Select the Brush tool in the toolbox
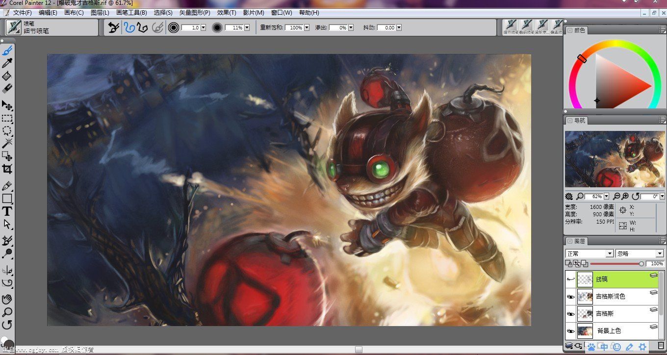 tap(7, 51)
